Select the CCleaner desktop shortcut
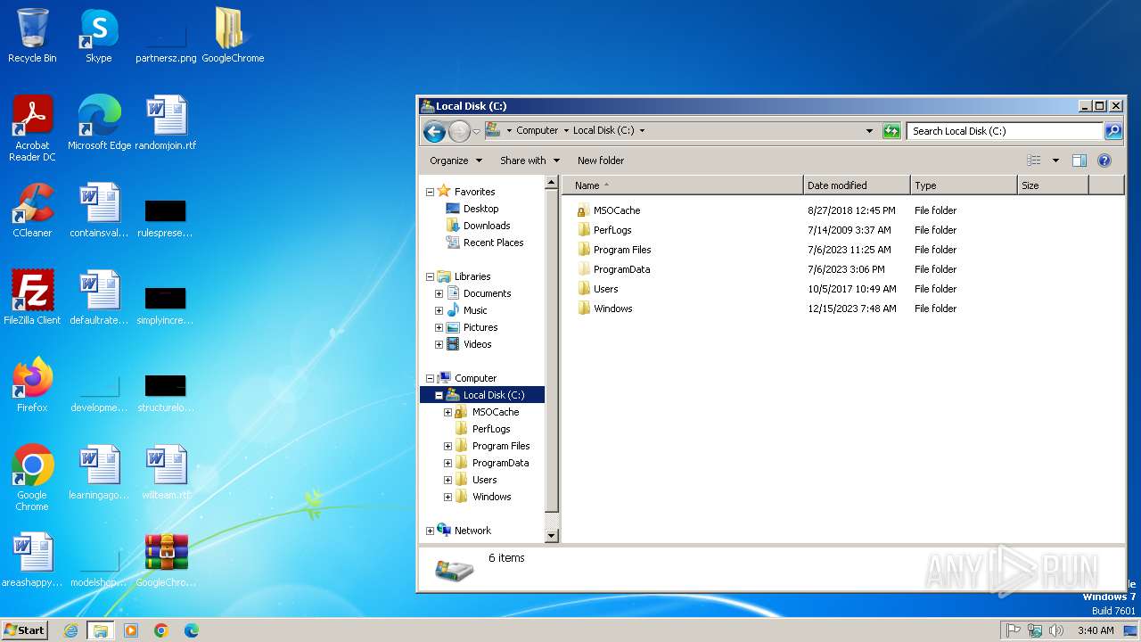The image size is (1141, 642). coord(32,210)
